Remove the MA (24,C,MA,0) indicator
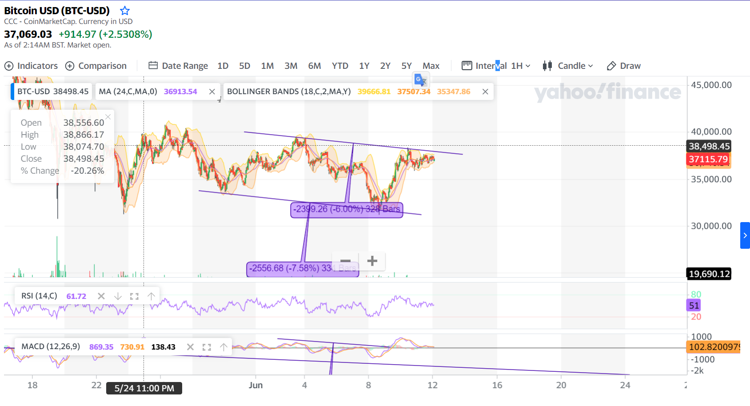The image size is (750, 406). point(212,92)
